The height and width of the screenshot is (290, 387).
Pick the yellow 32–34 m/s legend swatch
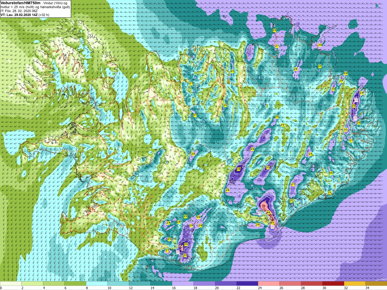[354, 284]
